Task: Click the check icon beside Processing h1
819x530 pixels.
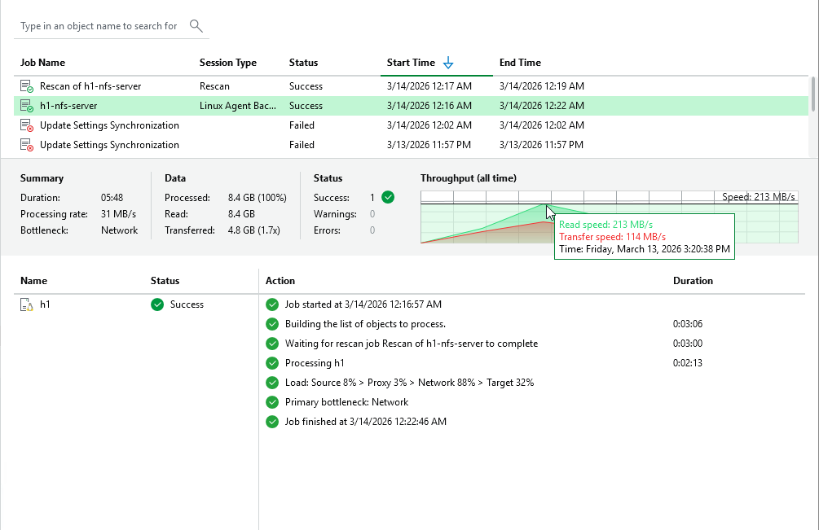Action: (272, 363)
